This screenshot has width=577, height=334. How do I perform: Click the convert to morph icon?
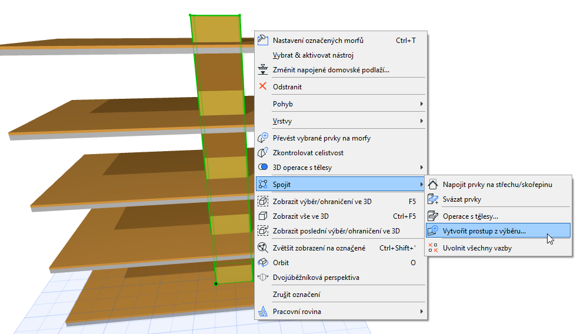coord(263,138)
